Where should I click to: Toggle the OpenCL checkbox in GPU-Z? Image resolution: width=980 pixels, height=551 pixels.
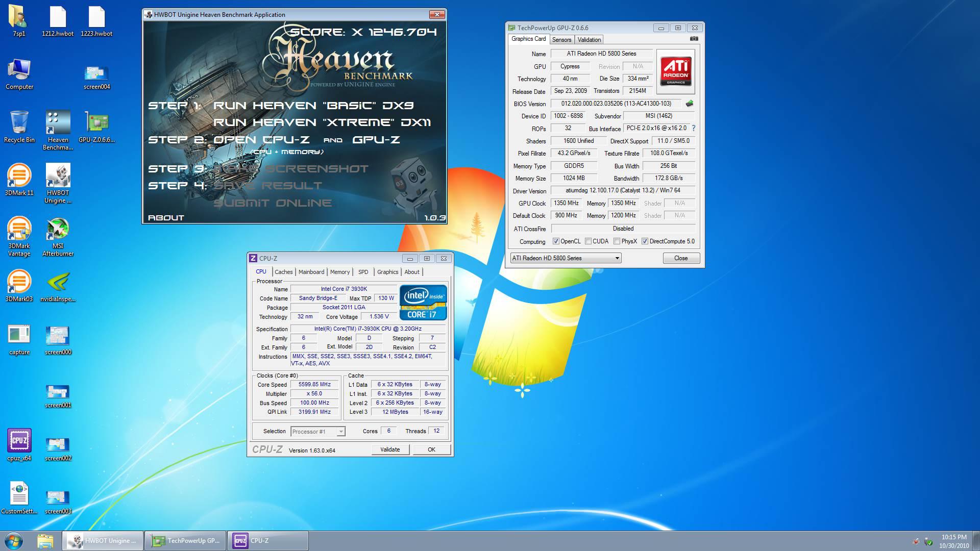click(x=556, y=241)
